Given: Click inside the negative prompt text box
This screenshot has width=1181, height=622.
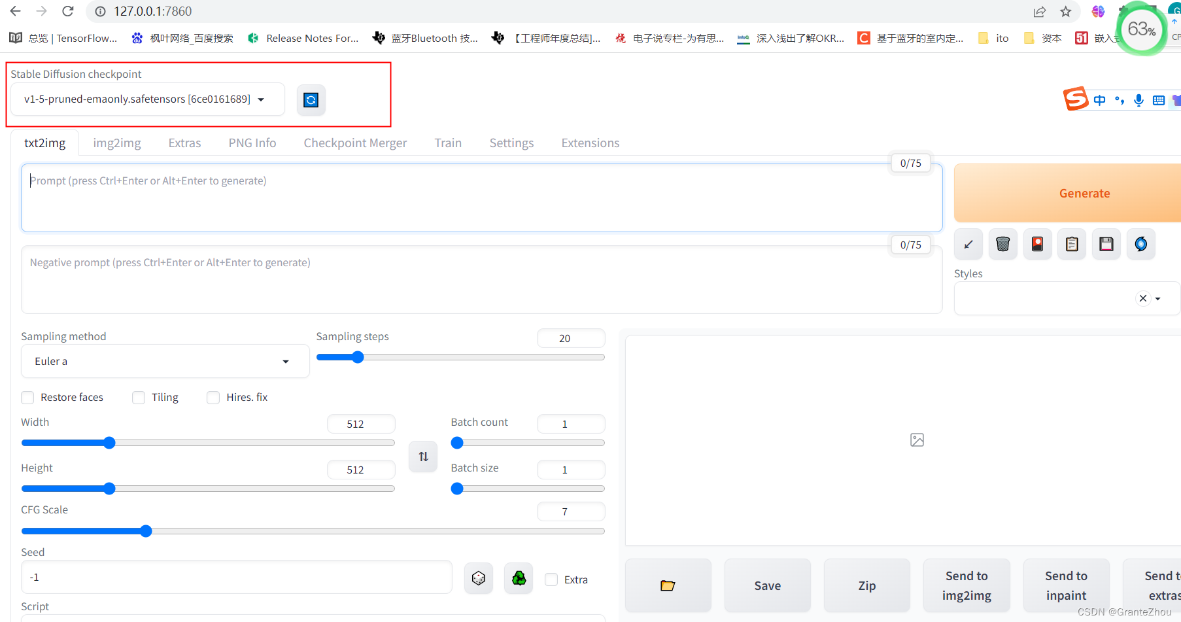Looking at the screenshot, I should click(458, 280).
